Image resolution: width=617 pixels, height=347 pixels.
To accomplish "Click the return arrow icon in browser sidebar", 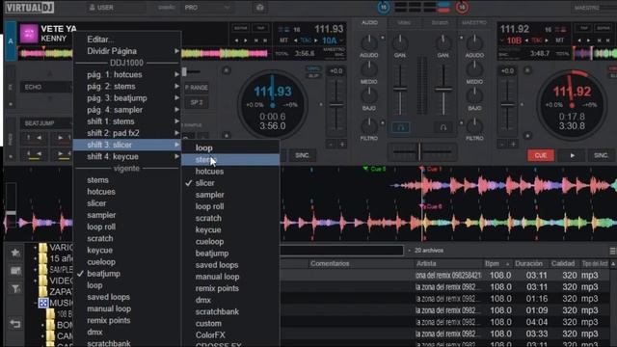I will click(15, 324).
